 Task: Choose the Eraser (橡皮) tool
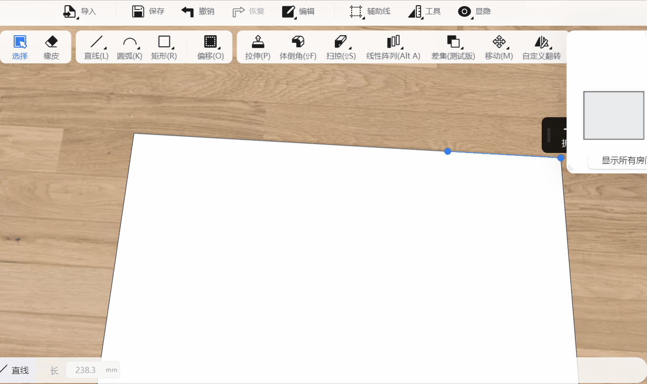(51, 47)
